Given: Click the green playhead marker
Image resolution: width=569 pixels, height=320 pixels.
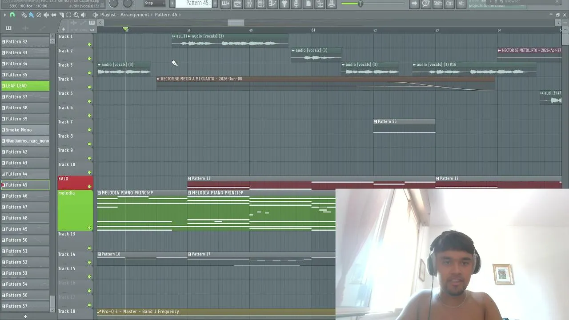Looking at the screenshot, I should point(126,29).
